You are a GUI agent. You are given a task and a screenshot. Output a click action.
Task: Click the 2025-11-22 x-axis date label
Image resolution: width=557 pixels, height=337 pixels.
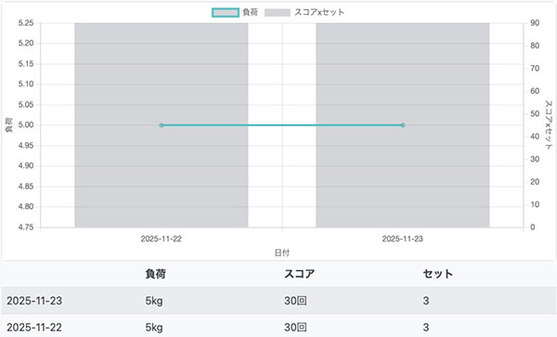coord(162,239)
